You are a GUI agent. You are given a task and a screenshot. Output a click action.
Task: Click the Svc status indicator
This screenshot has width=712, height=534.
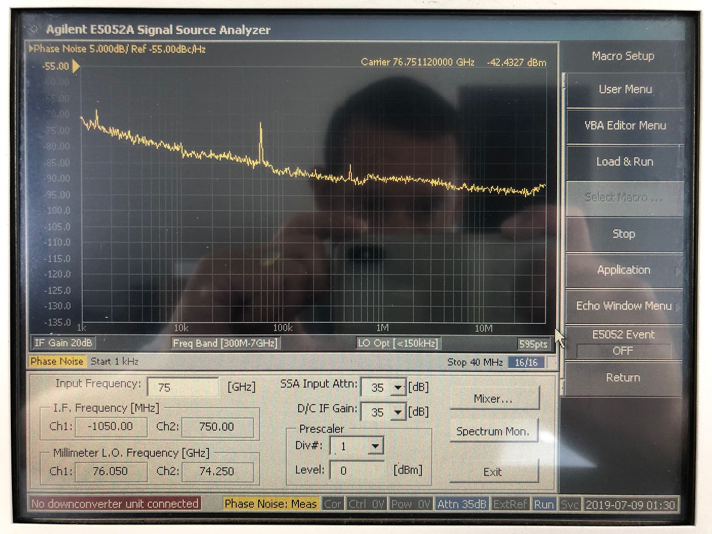(570, 504)
